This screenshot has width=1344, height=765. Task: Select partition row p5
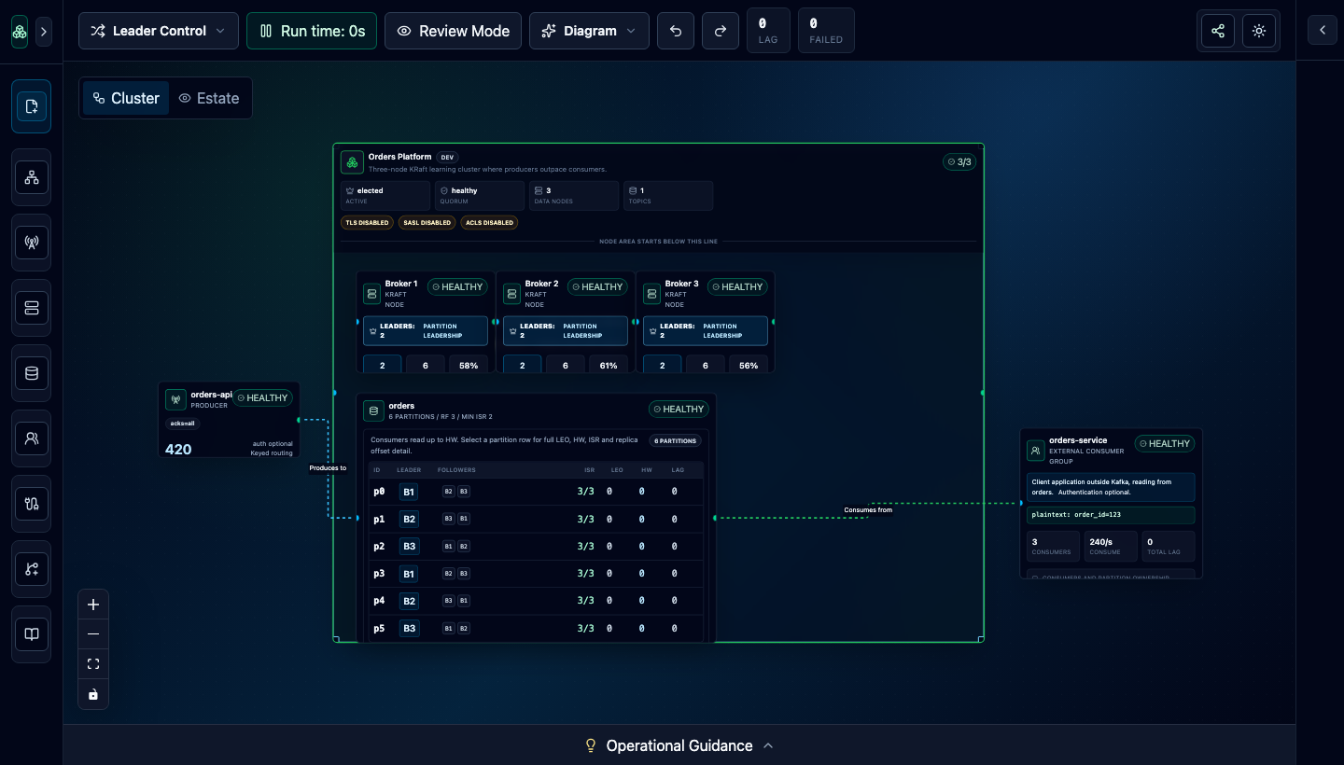pyautogui.click(x=536, y=629)
